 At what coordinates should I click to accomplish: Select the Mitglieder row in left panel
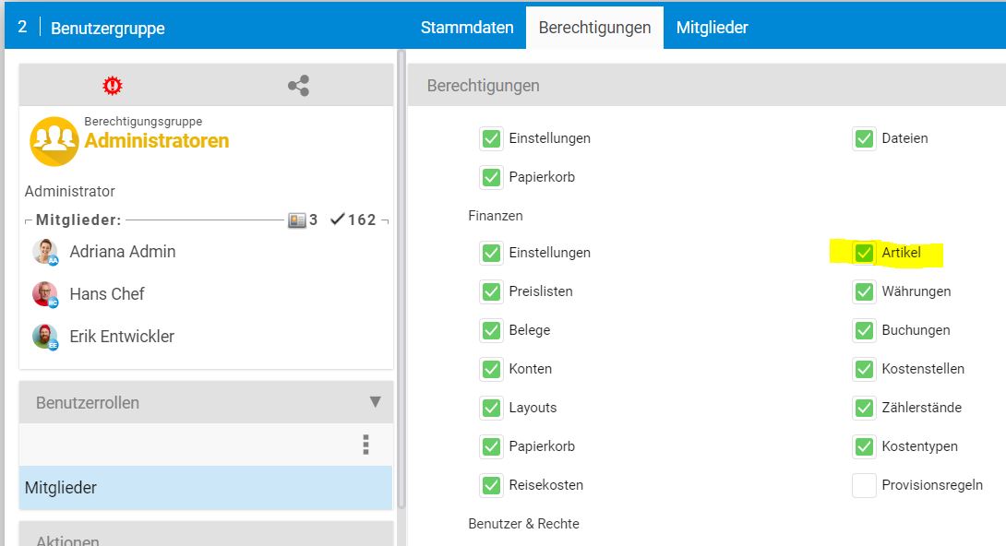point(205,488)
